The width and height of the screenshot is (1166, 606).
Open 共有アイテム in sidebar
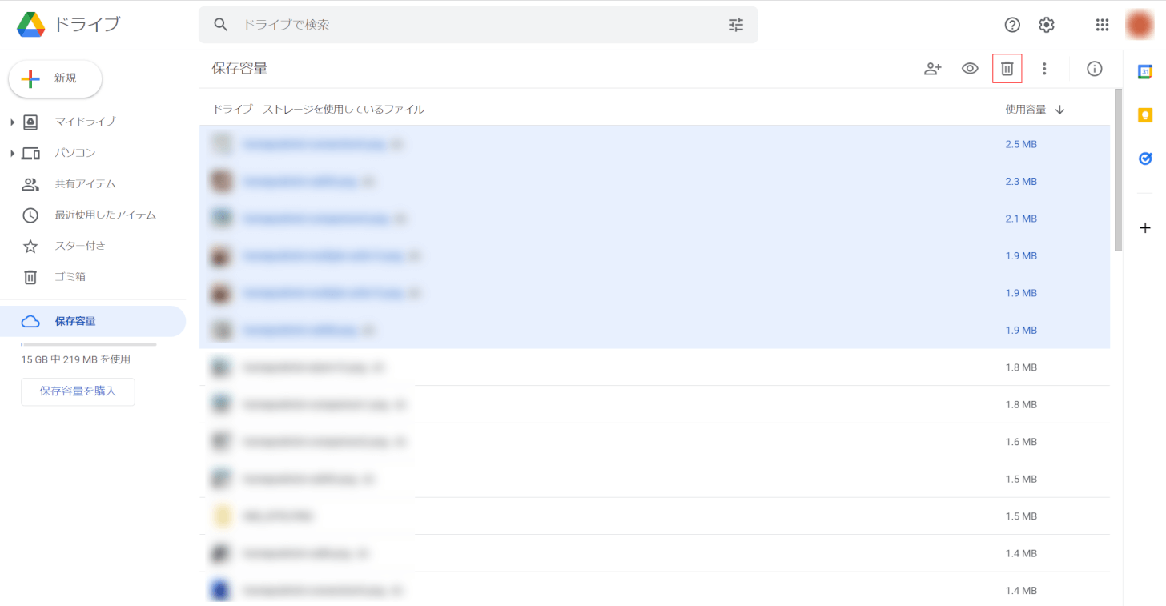point(85,184)
